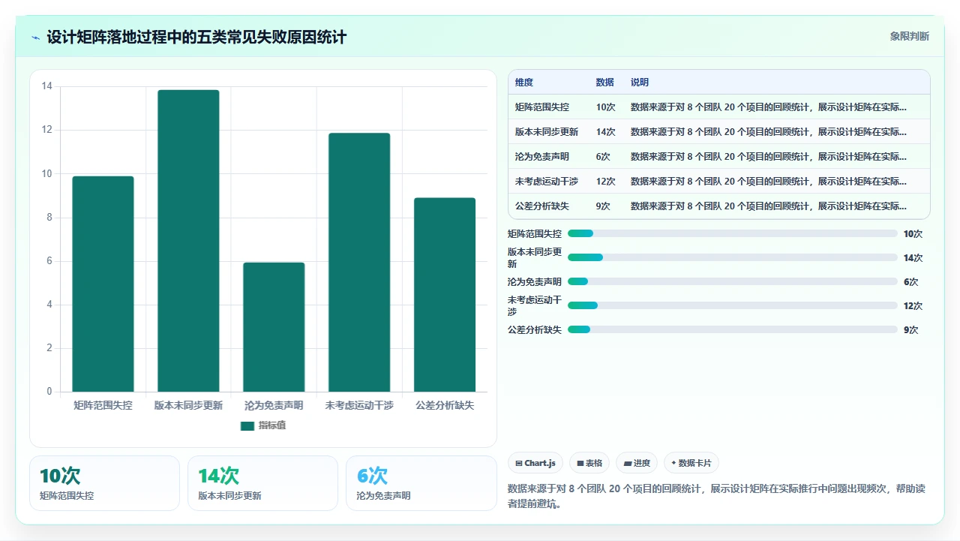Click the 表格 tag chip

click(x=589, y=463)
